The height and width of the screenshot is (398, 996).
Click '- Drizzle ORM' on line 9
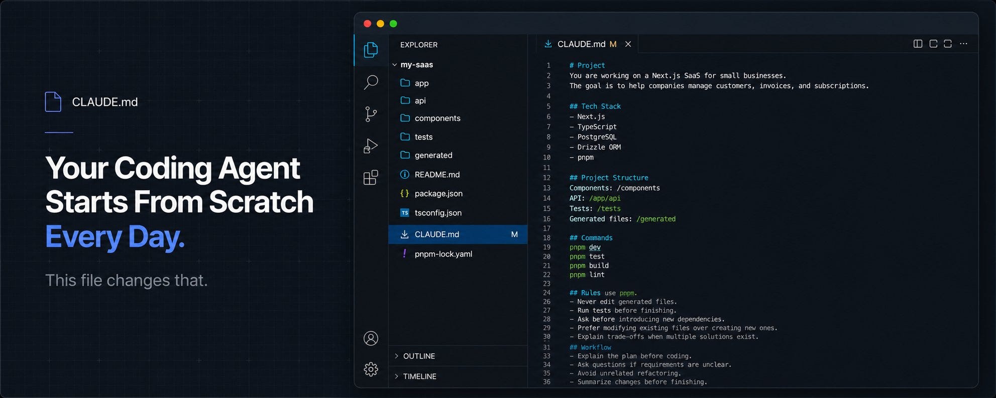[595, 147]
